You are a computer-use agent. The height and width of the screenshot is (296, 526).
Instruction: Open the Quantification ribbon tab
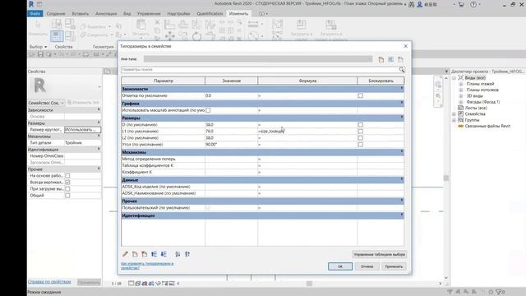tap(210, 14)
